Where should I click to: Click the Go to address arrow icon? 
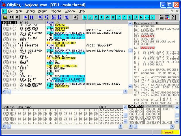(76, 17)
